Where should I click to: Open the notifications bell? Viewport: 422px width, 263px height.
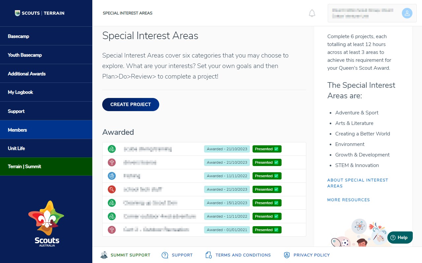[x=312, y=13]
